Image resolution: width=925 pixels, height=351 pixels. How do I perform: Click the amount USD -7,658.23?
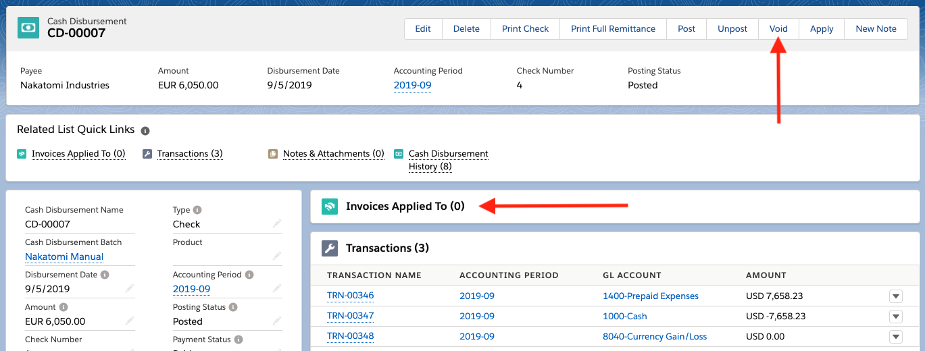776,317
